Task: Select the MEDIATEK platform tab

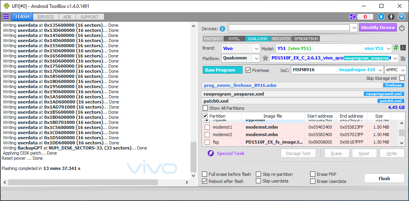Action: coord(281,39)
